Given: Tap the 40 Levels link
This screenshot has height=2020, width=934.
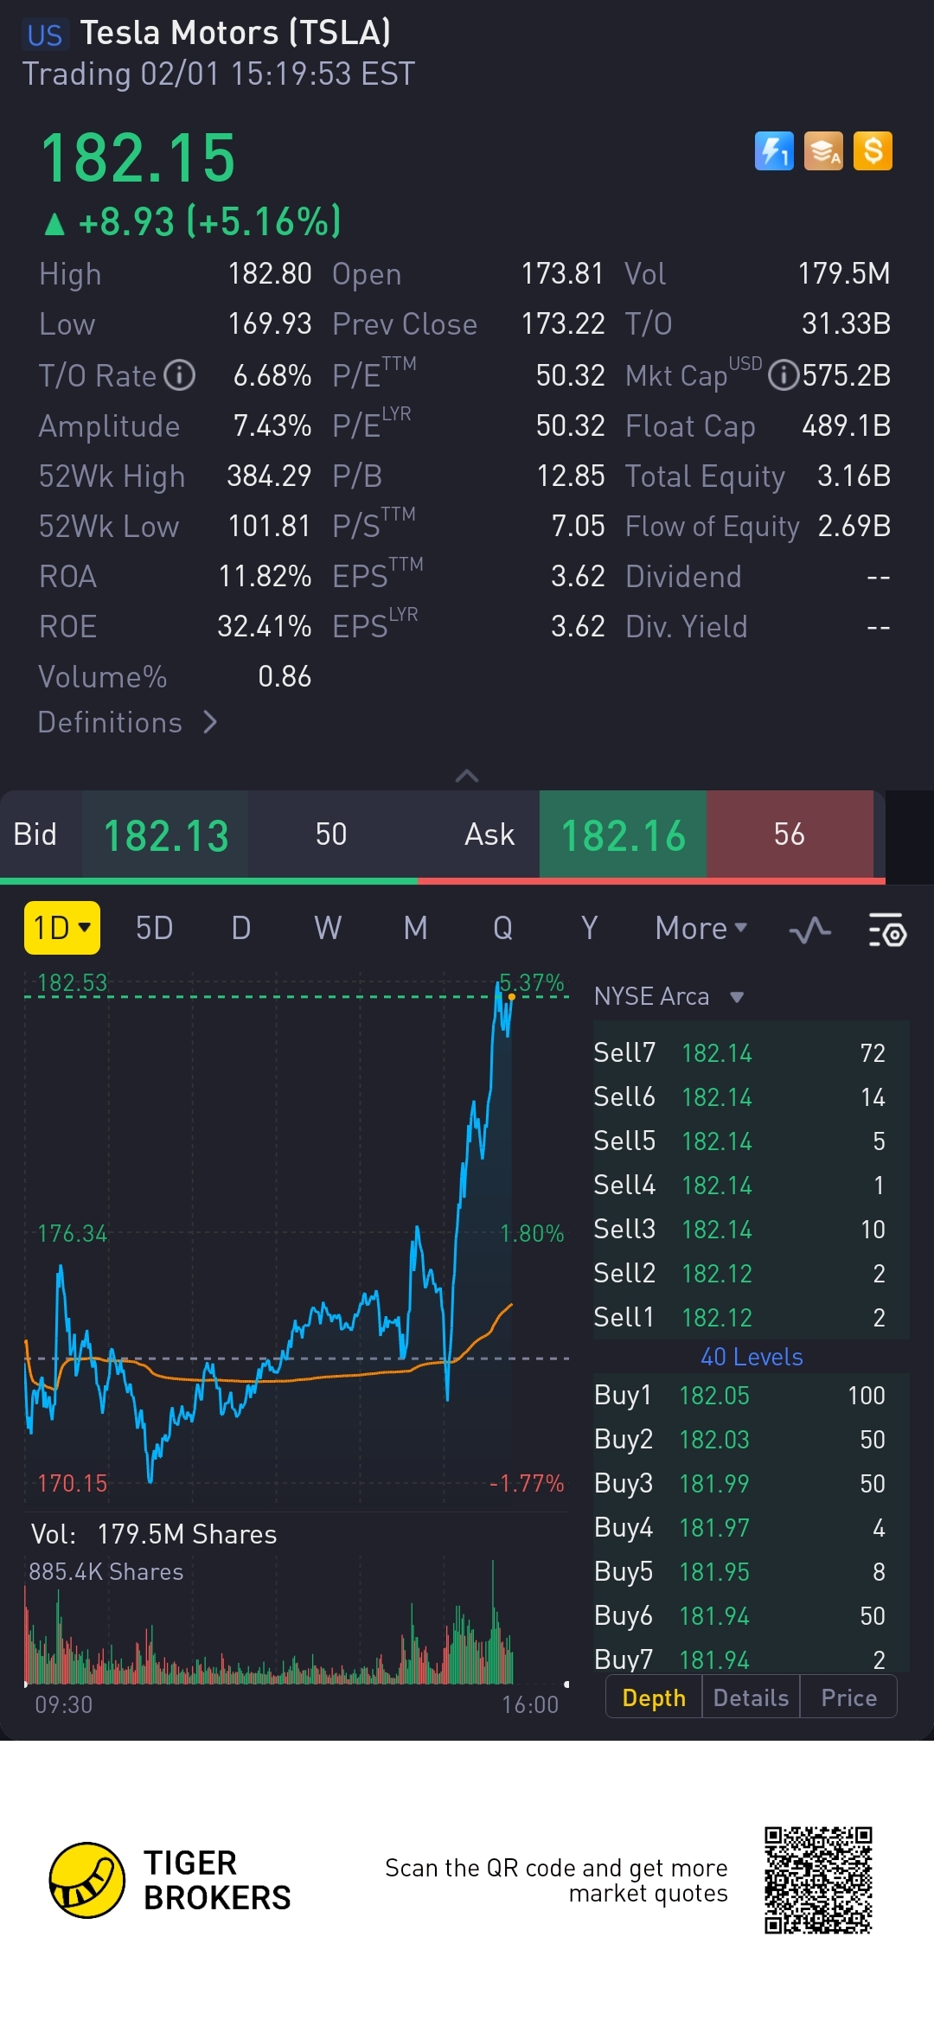Looking at the screenshot, I should [751, 1357].
